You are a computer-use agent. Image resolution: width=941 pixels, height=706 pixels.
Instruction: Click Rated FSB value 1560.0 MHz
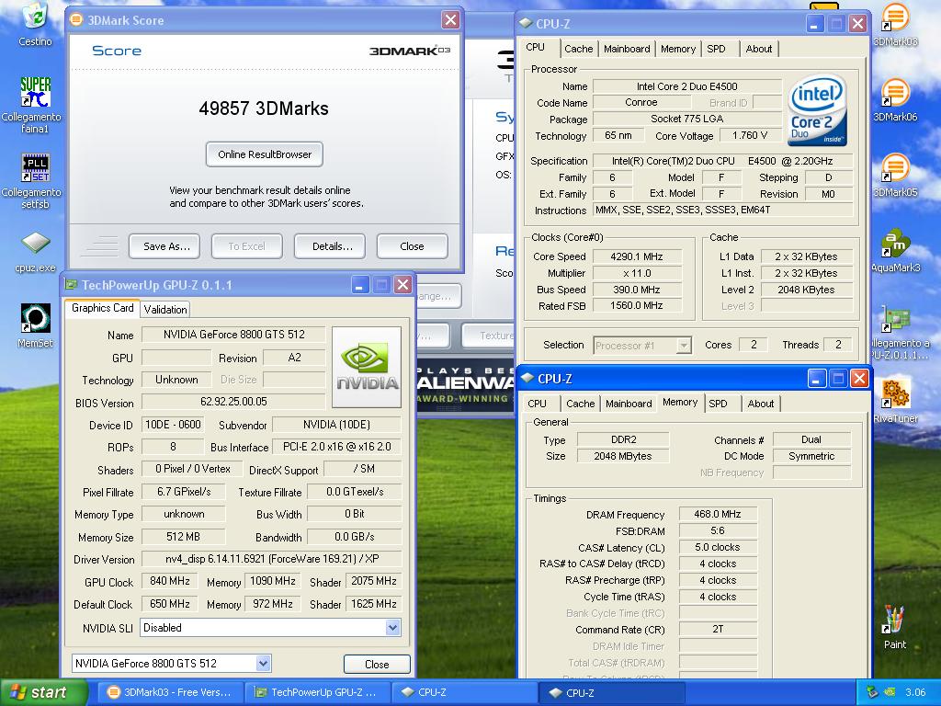pyautogui.click(x=637, y=305)
